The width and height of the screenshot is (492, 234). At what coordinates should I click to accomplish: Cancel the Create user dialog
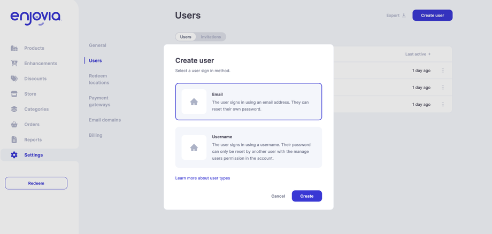(278, 196)
